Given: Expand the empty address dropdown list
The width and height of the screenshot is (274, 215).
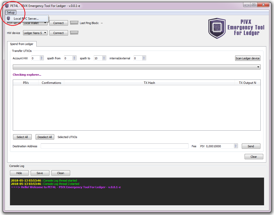Looking at the screenshot, I should 137,67.
